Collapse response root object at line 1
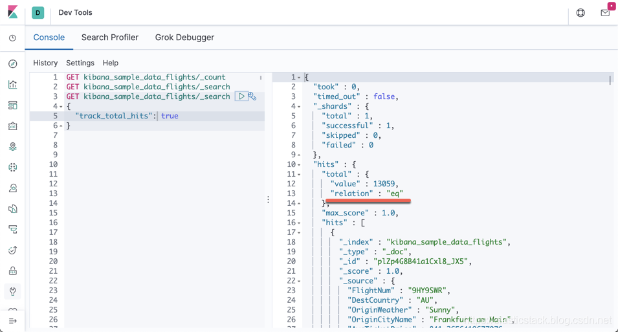 coord(299,77)
